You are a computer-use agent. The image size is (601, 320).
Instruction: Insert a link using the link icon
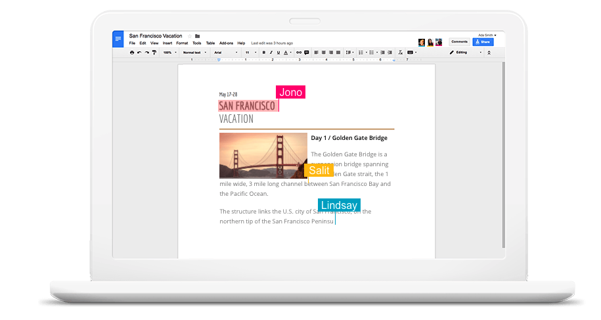[x=299, y=53]
